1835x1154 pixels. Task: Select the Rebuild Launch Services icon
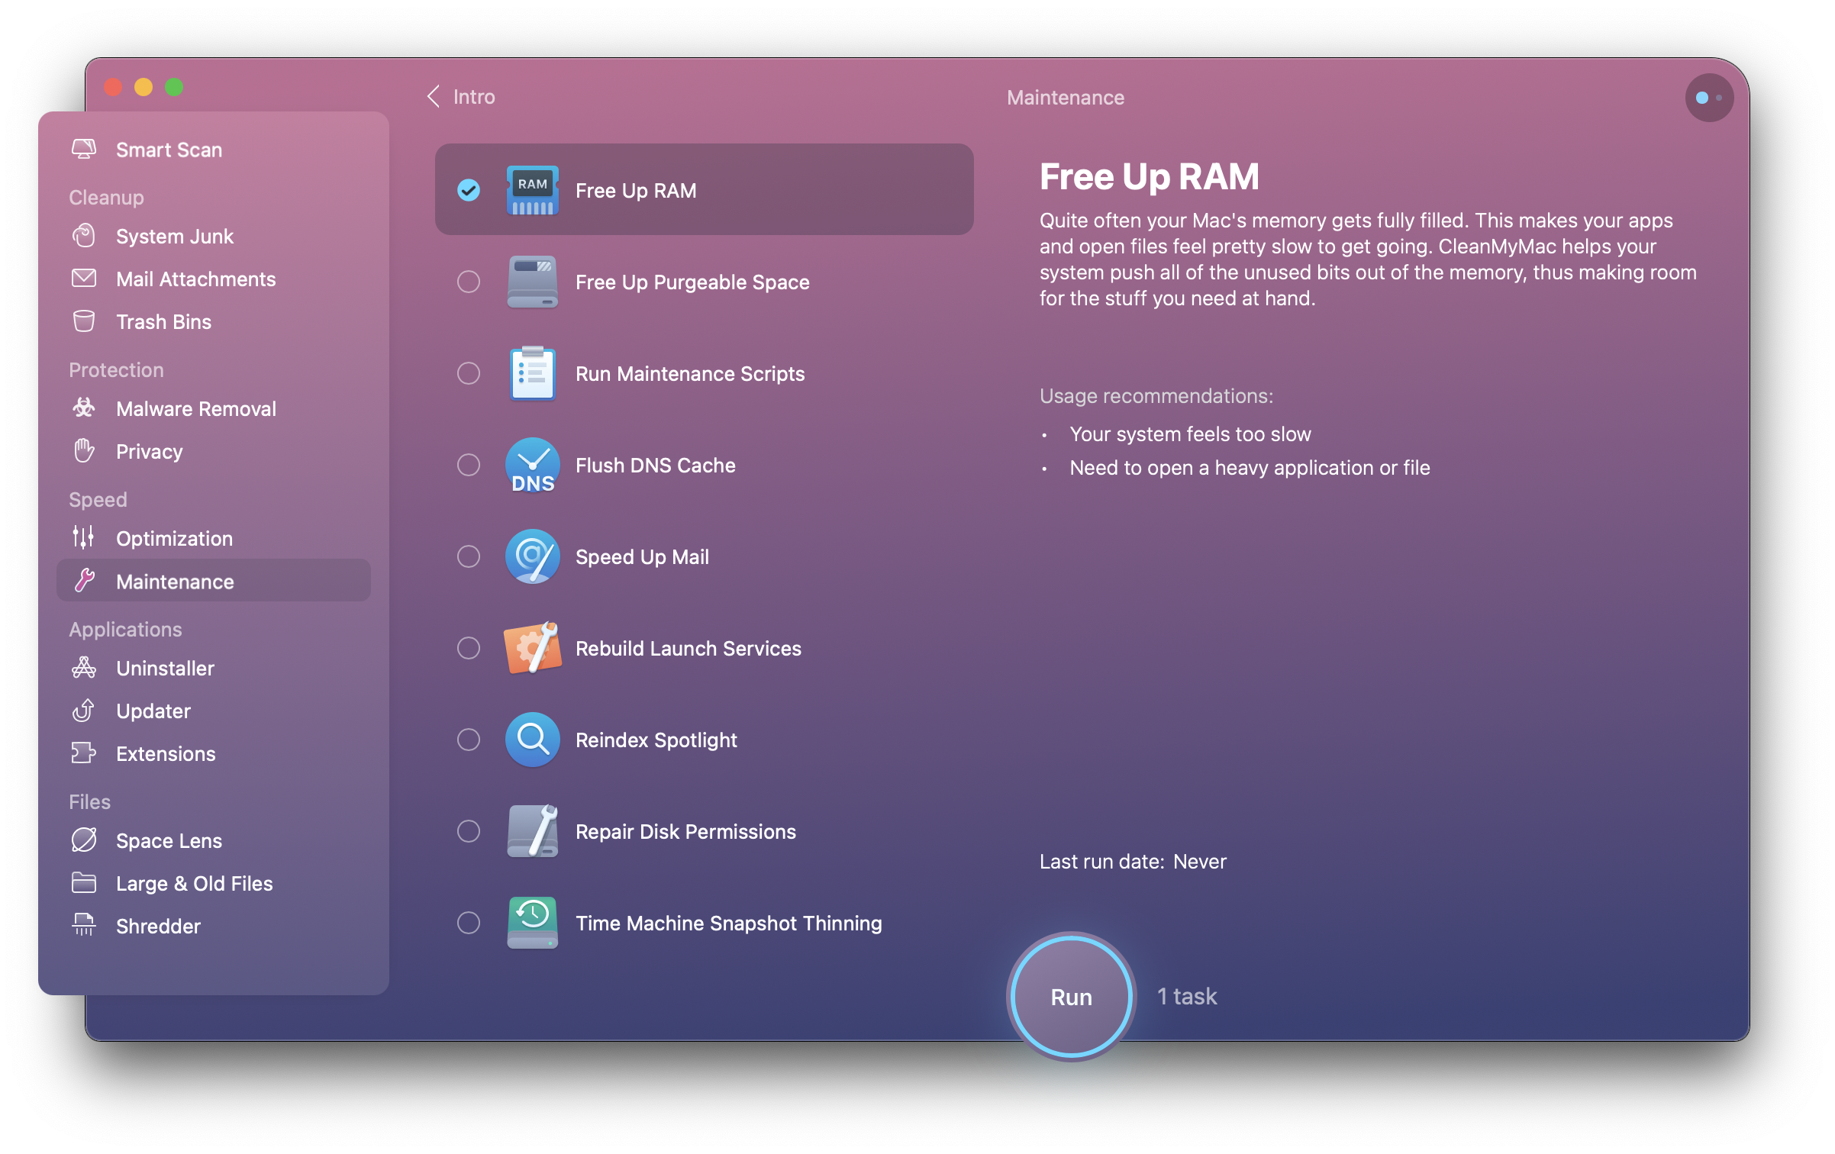click(534, 647)
